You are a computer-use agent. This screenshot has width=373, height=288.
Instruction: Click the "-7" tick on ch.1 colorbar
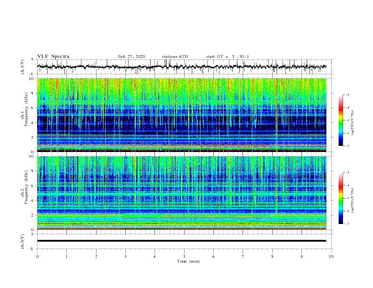[x=347, y=146]
